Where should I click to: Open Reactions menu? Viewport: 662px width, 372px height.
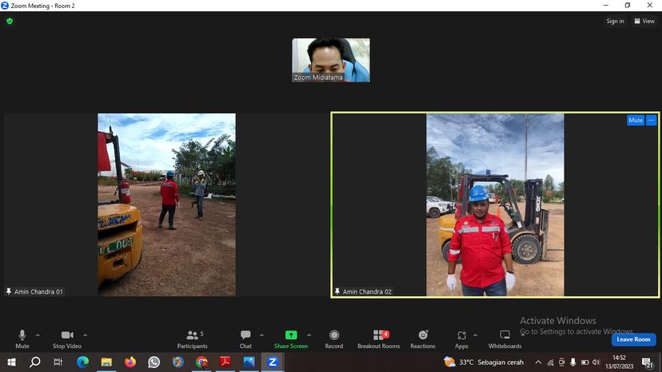point(423,339)
